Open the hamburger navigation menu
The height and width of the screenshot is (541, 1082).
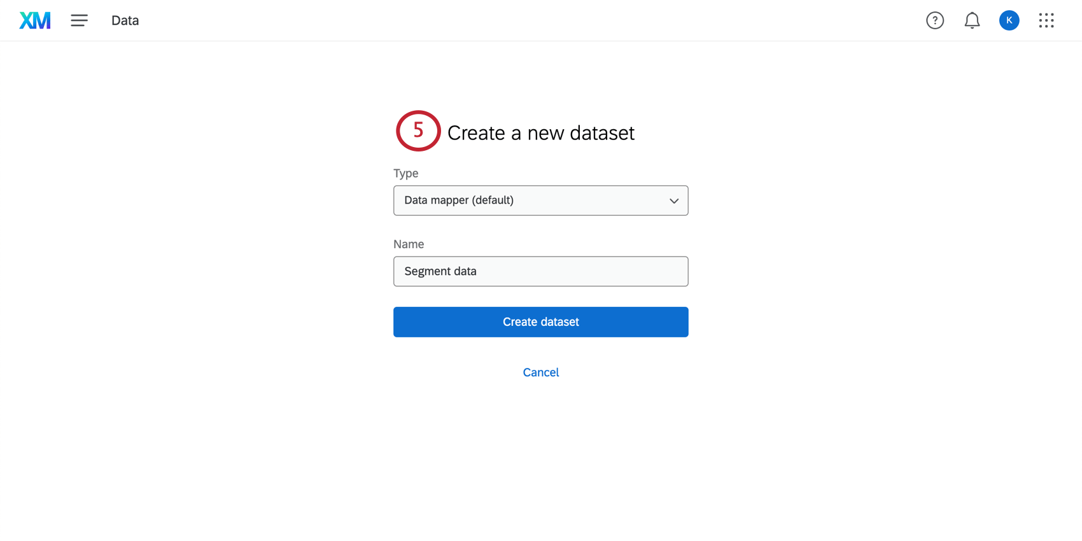tap(79, 20)
